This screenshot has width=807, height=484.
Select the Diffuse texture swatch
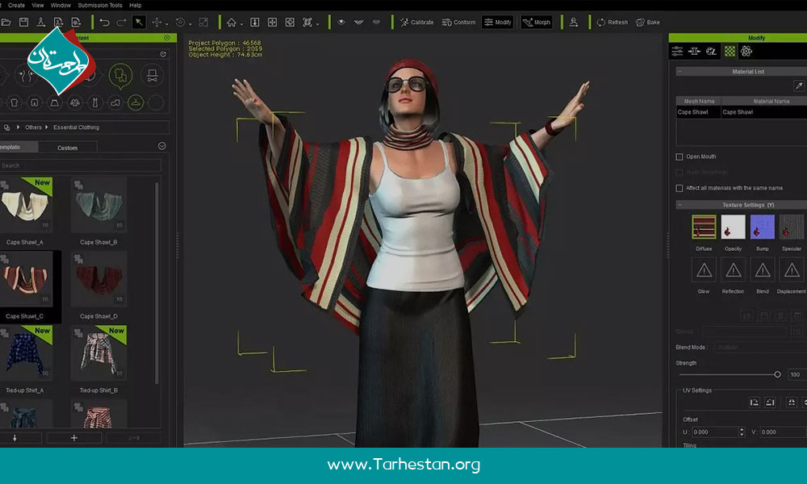(704, 227)
